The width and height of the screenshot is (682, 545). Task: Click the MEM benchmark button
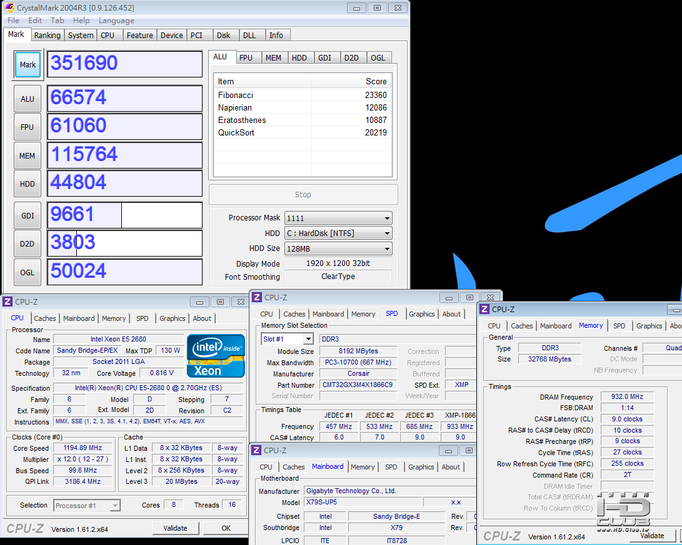28,155
